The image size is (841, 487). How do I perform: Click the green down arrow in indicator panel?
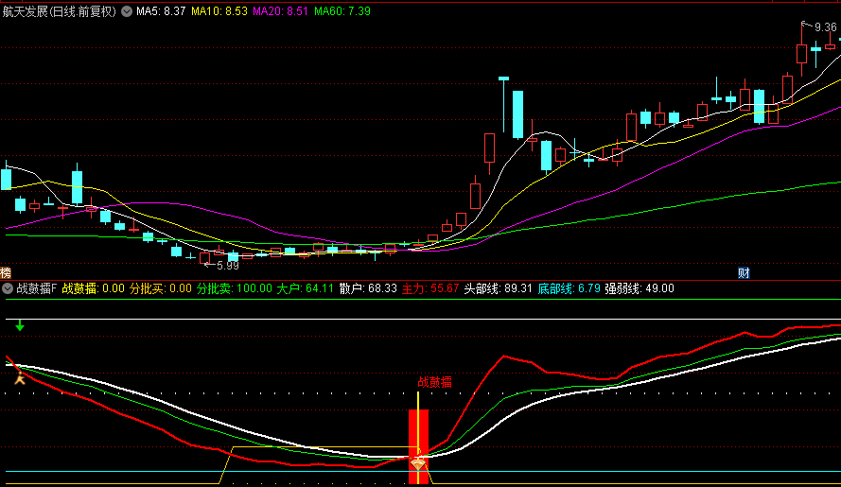[x=20, y=325]
